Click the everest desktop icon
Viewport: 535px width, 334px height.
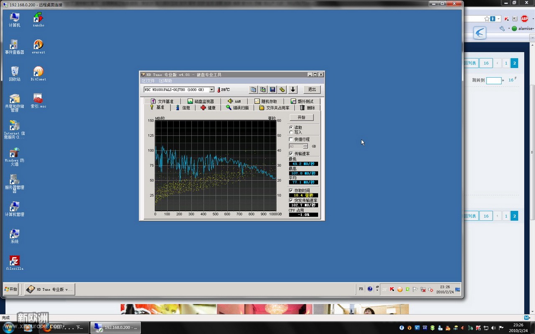[x=38, y=47]
